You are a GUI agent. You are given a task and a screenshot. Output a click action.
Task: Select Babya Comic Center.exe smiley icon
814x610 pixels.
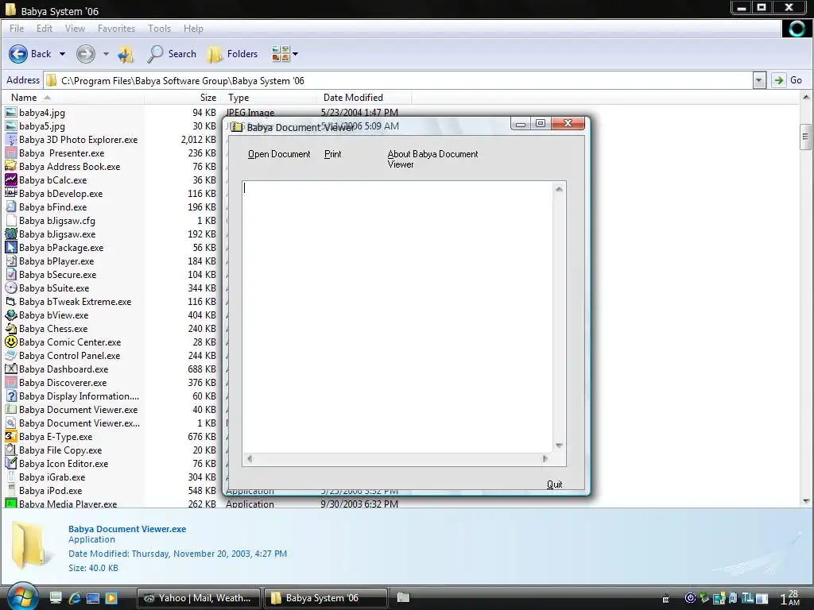pos(11,342)
